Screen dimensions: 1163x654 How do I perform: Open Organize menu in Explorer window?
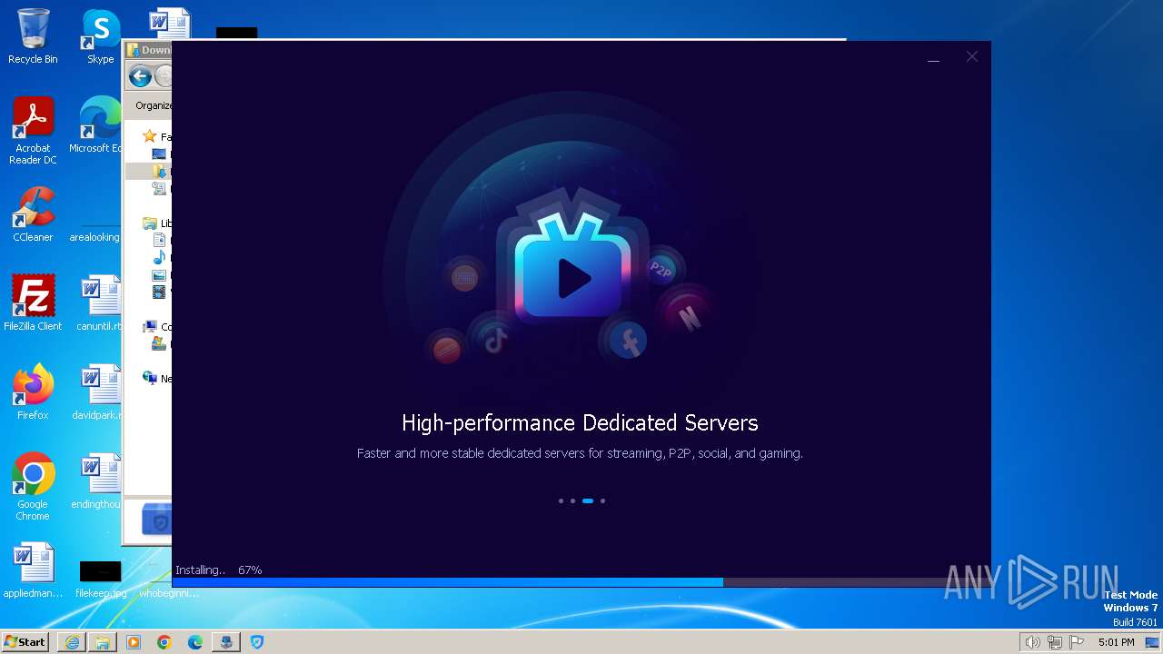pyautogui.click(x=153, y=105)
